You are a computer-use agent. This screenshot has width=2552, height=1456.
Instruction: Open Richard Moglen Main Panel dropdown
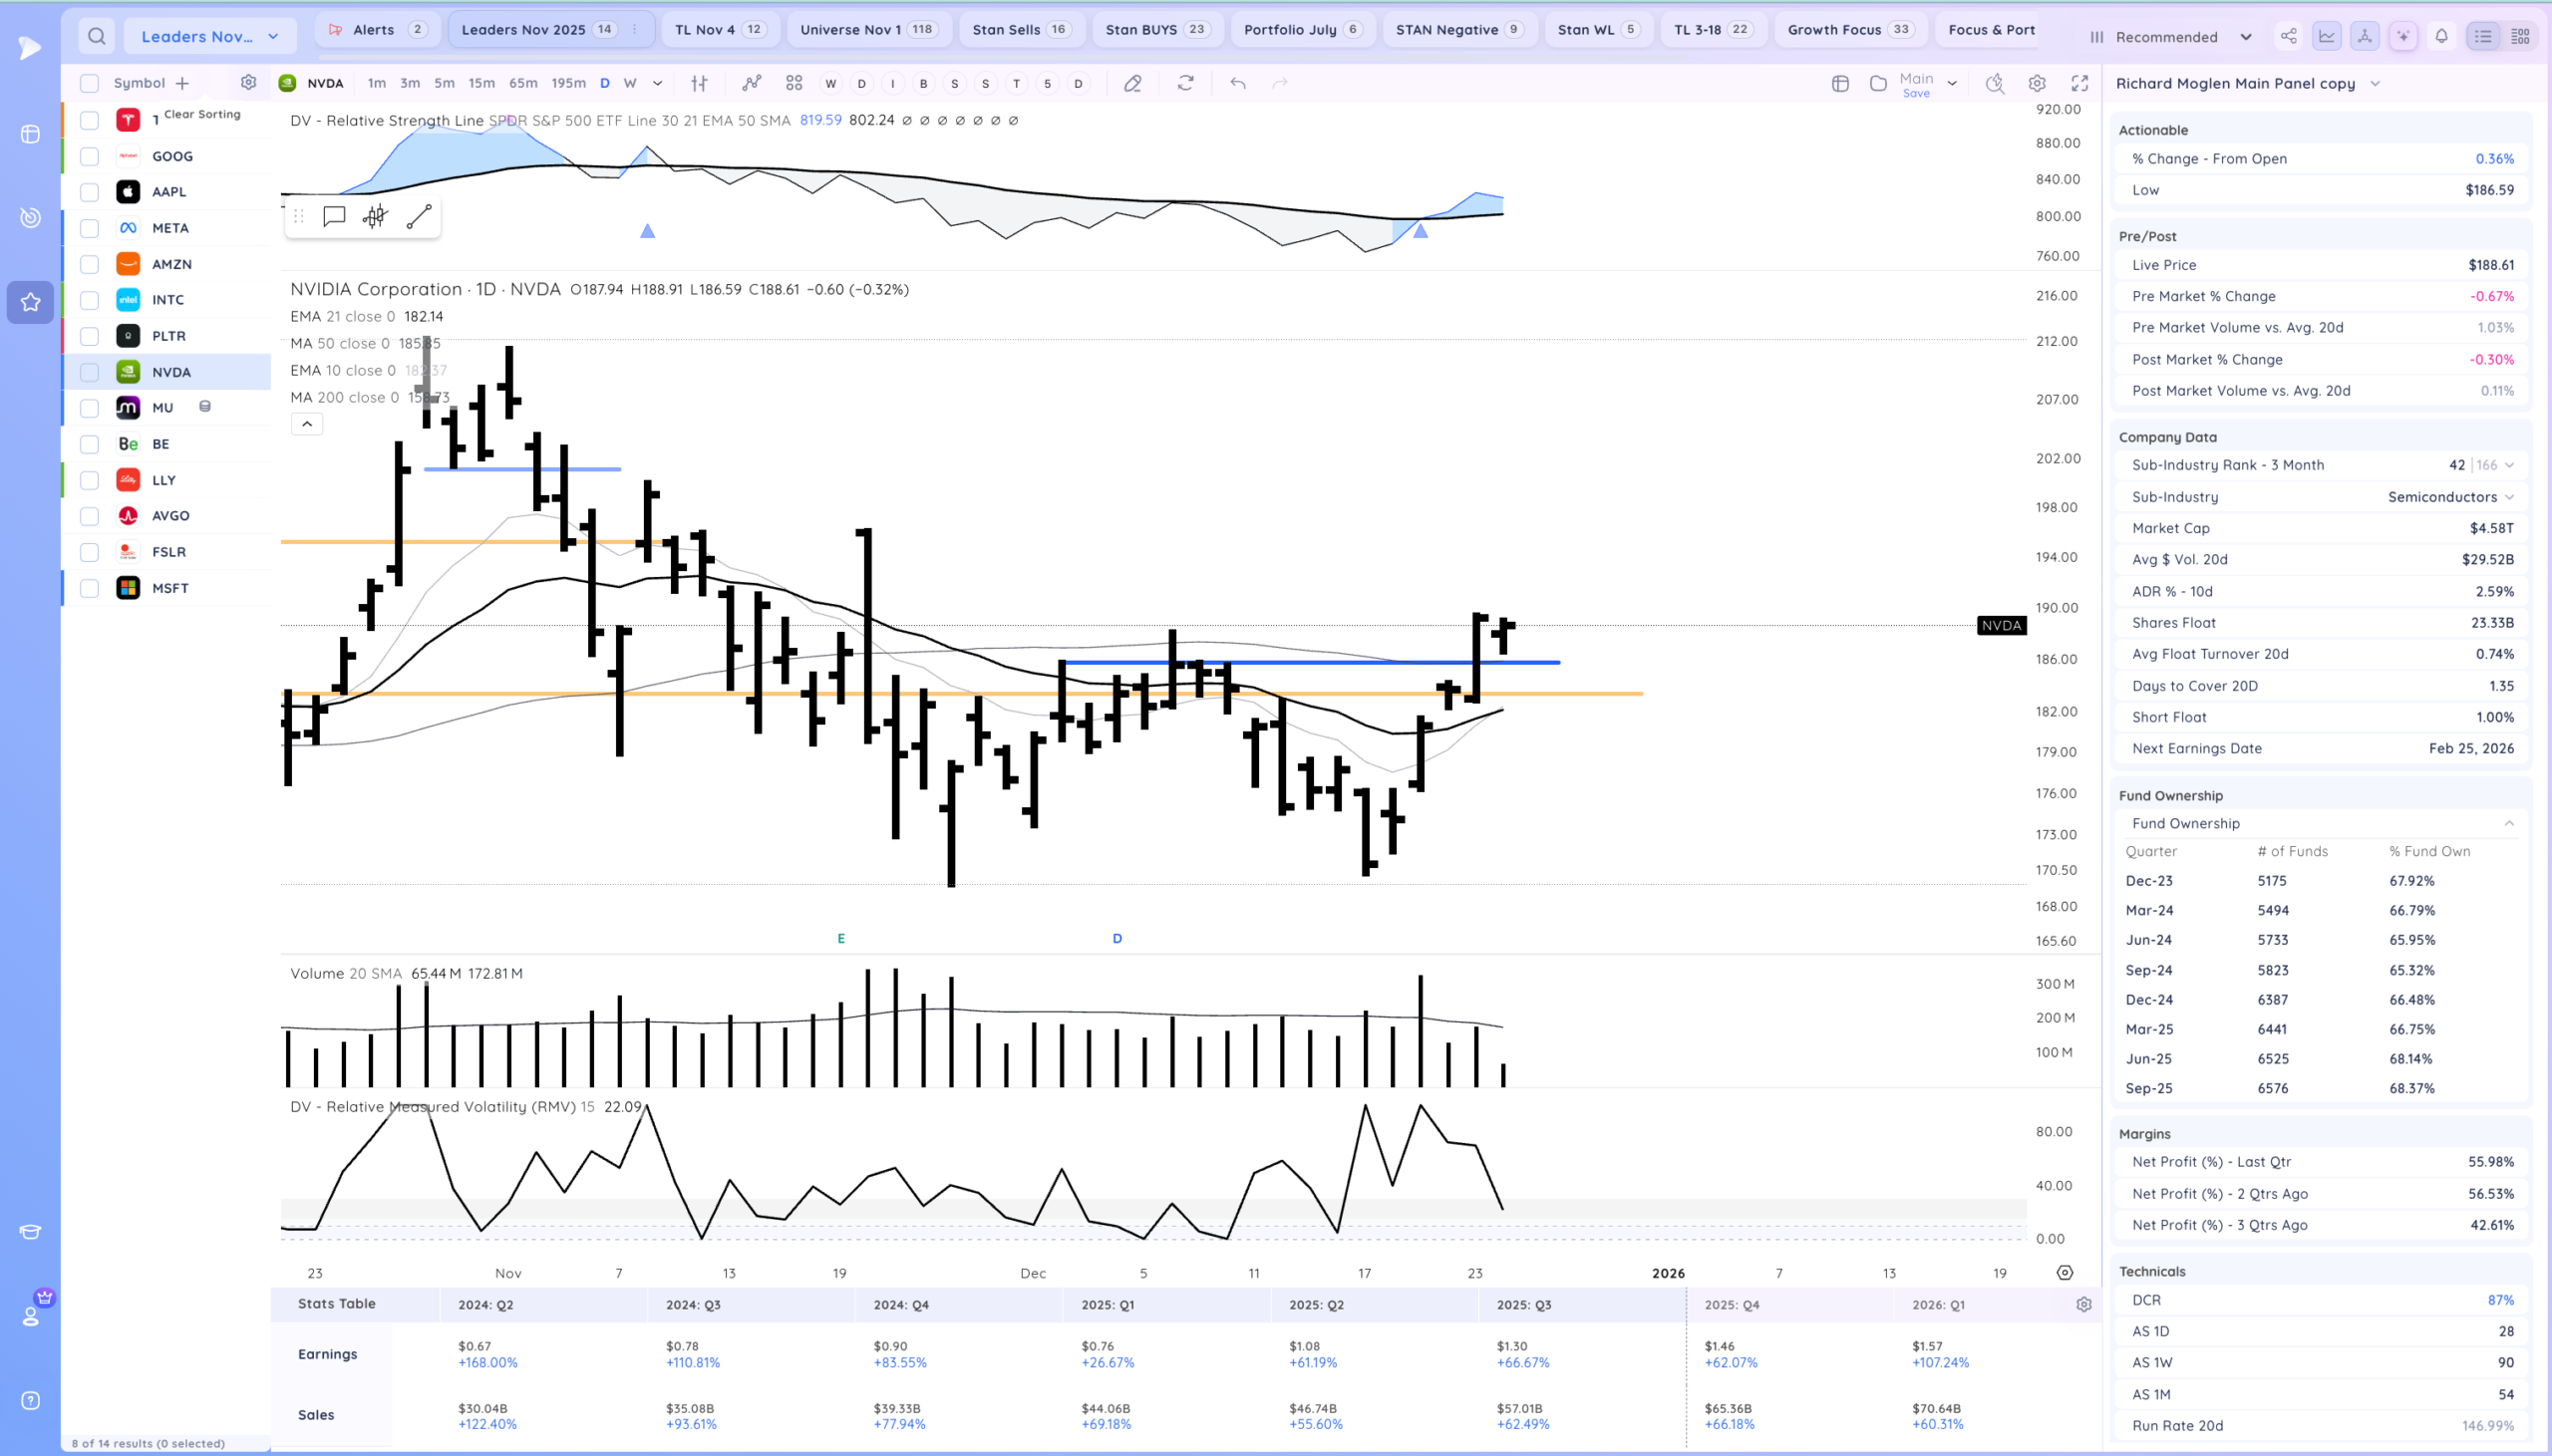point(2375,84)
